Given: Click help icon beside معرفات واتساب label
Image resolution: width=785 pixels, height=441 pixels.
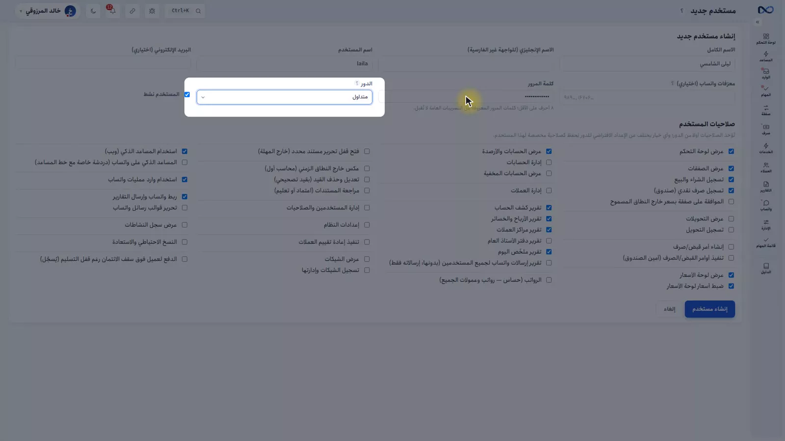Looking at the screenshot, I should pyautogui.click(x=672, y=83).
